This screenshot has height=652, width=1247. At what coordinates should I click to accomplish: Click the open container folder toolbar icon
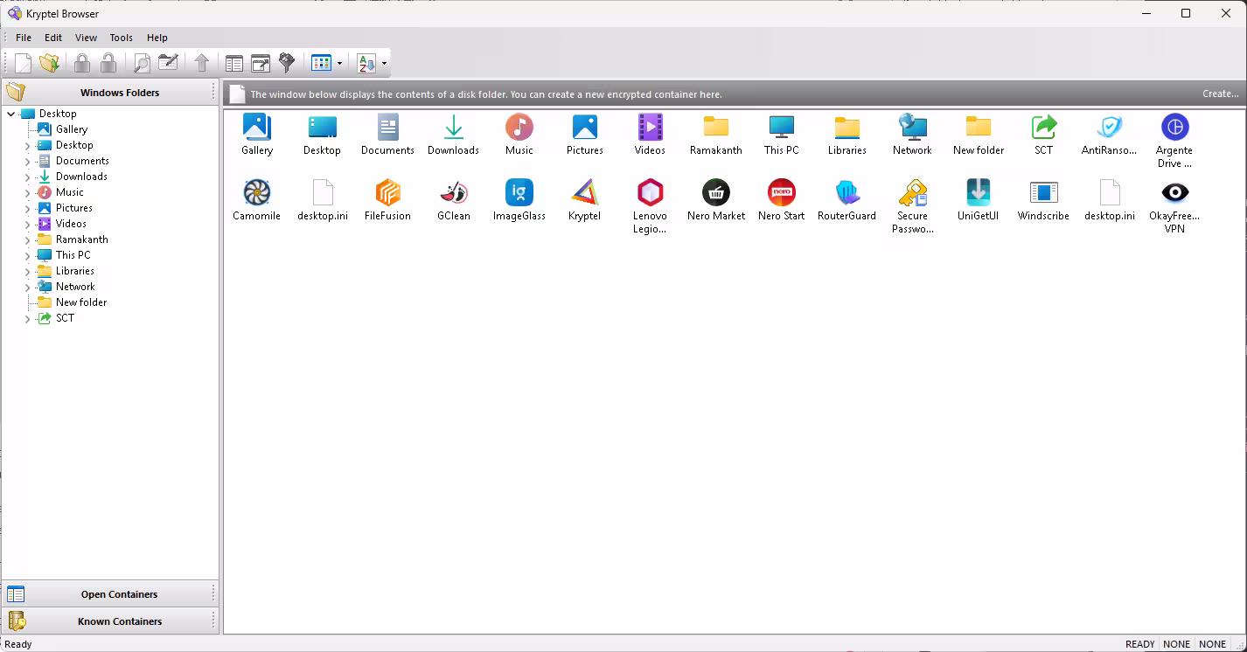tap(50, 63)
